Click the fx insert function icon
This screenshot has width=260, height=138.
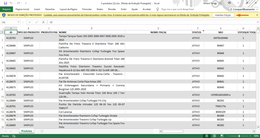tap(43, 22)
